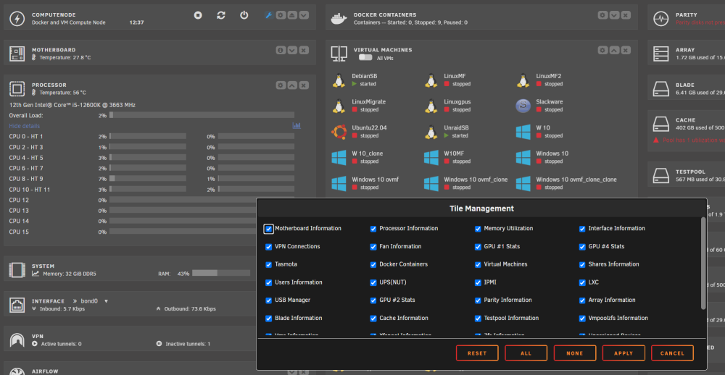Click the NONE button
This screenshot has height=375, width=725.
tap(575, 353)
